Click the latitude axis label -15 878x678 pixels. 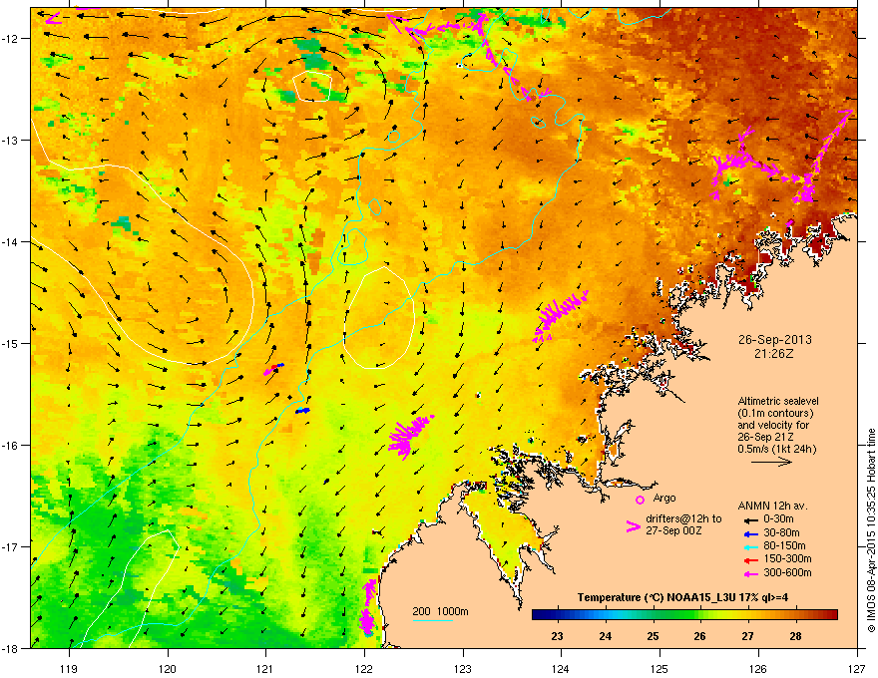[x=11, y=343]
